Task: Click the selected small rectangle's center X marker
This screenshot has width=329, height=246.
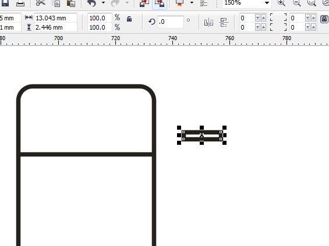Action: pyautogui.click(x=201, y=135)
